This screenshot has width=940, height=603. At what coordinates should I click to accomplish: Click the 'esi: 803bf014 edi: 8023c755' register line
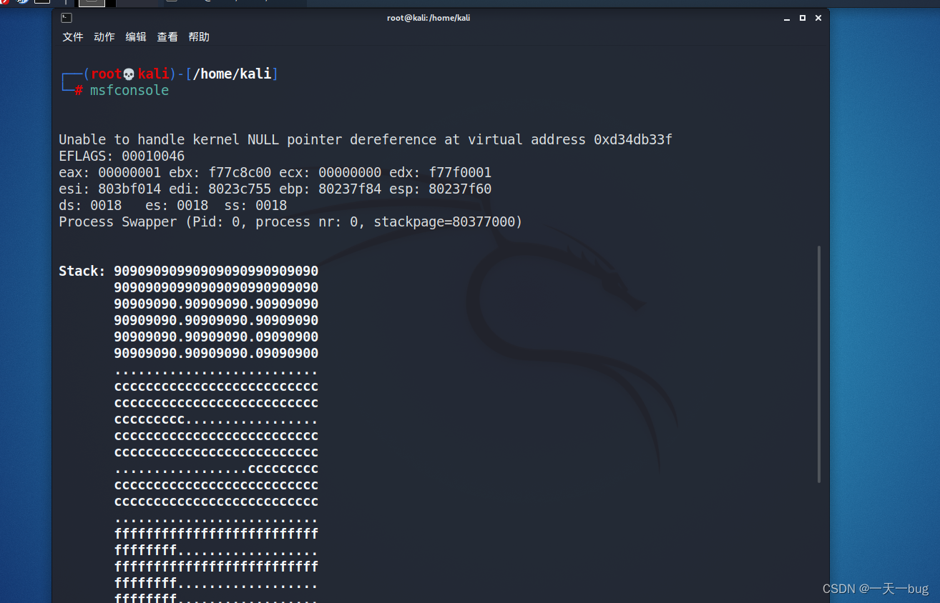pyautogui.click(x=275, y=189)
